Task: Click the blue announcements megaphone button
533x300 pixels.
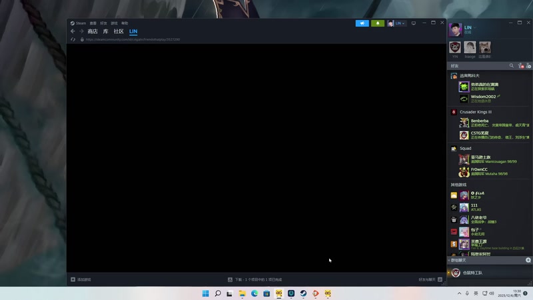Action: pos(362,23)
